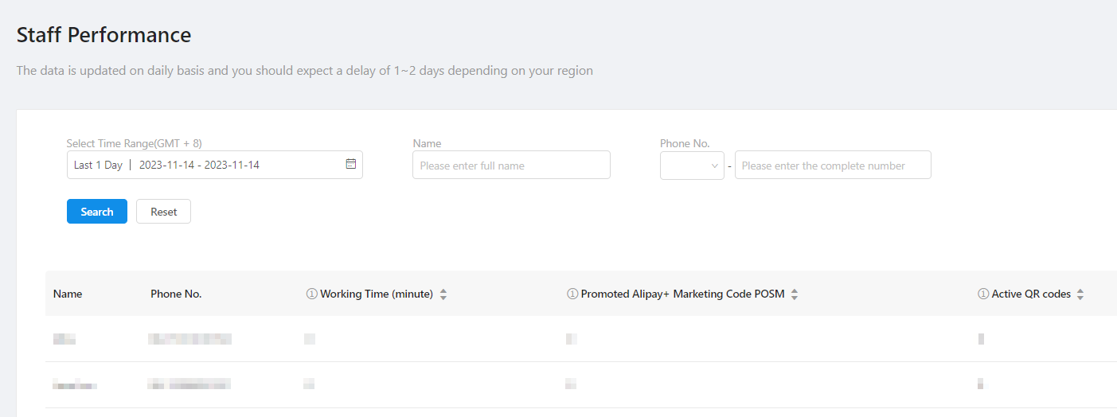Click the Reset button
The height and width of the screenshot is (417, 1117).
click(x=164, y=212)
